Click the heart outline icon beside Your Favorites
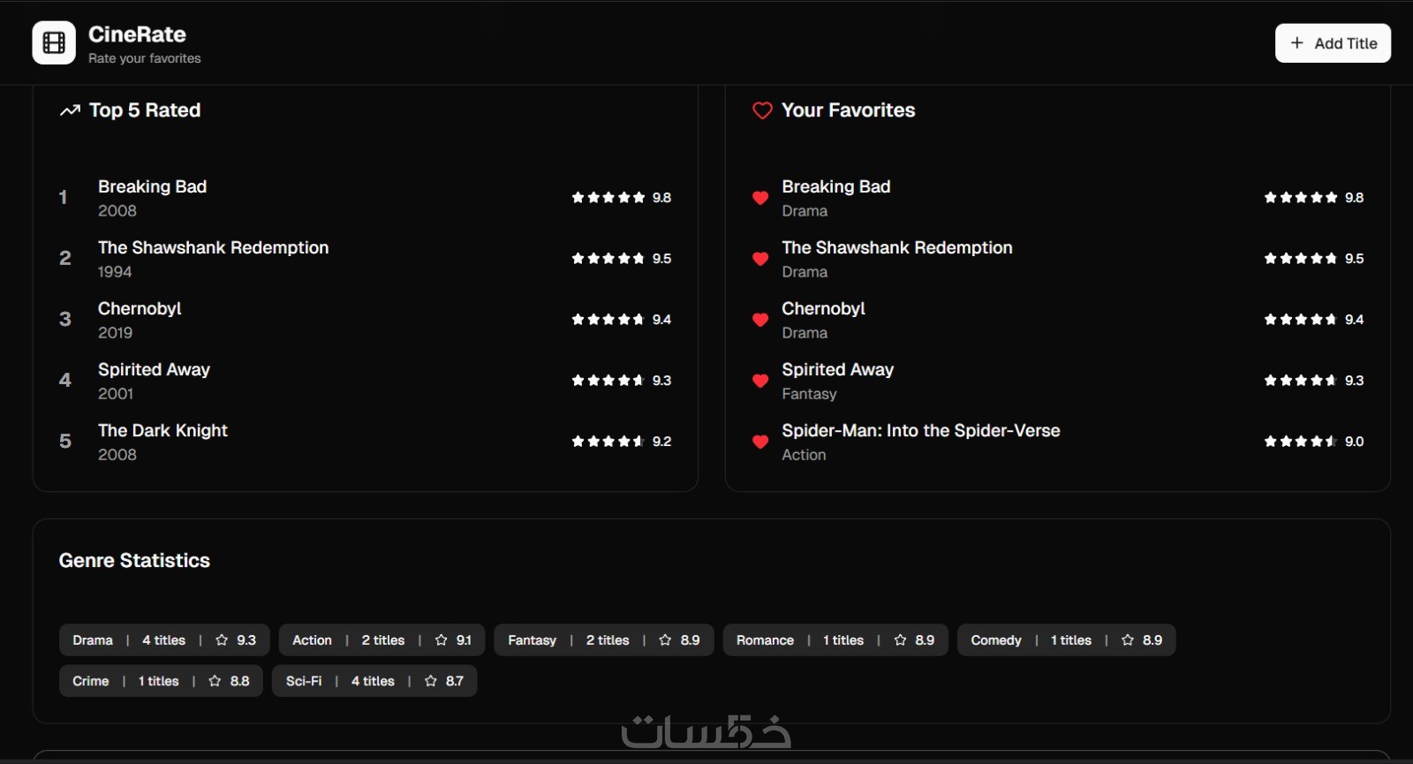The height and width of the screenshot is (764, 1413). (762, 110)
